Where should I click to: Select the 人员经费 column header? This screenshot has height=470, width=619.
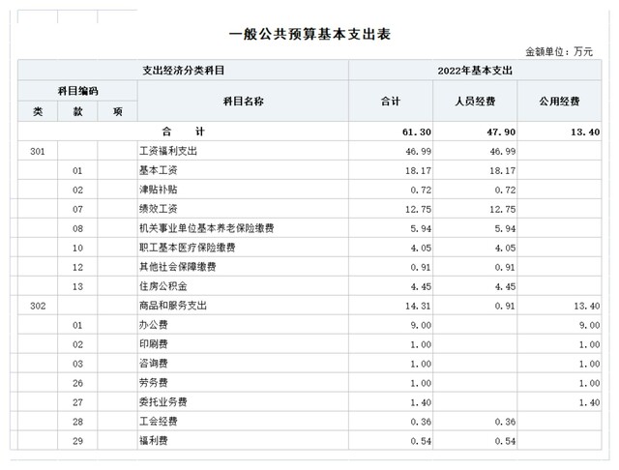coord(475,101)
